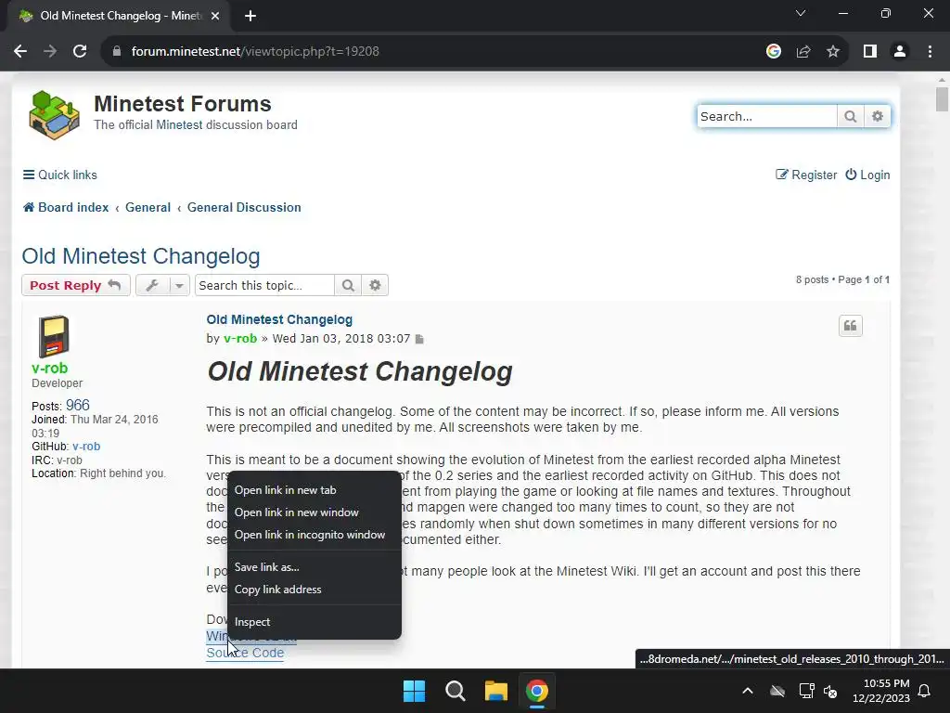The width and height of the screenshot is (950, 713).
Task: Open the notifications bell
Action: pyautogui.click(x=925, y=691)
